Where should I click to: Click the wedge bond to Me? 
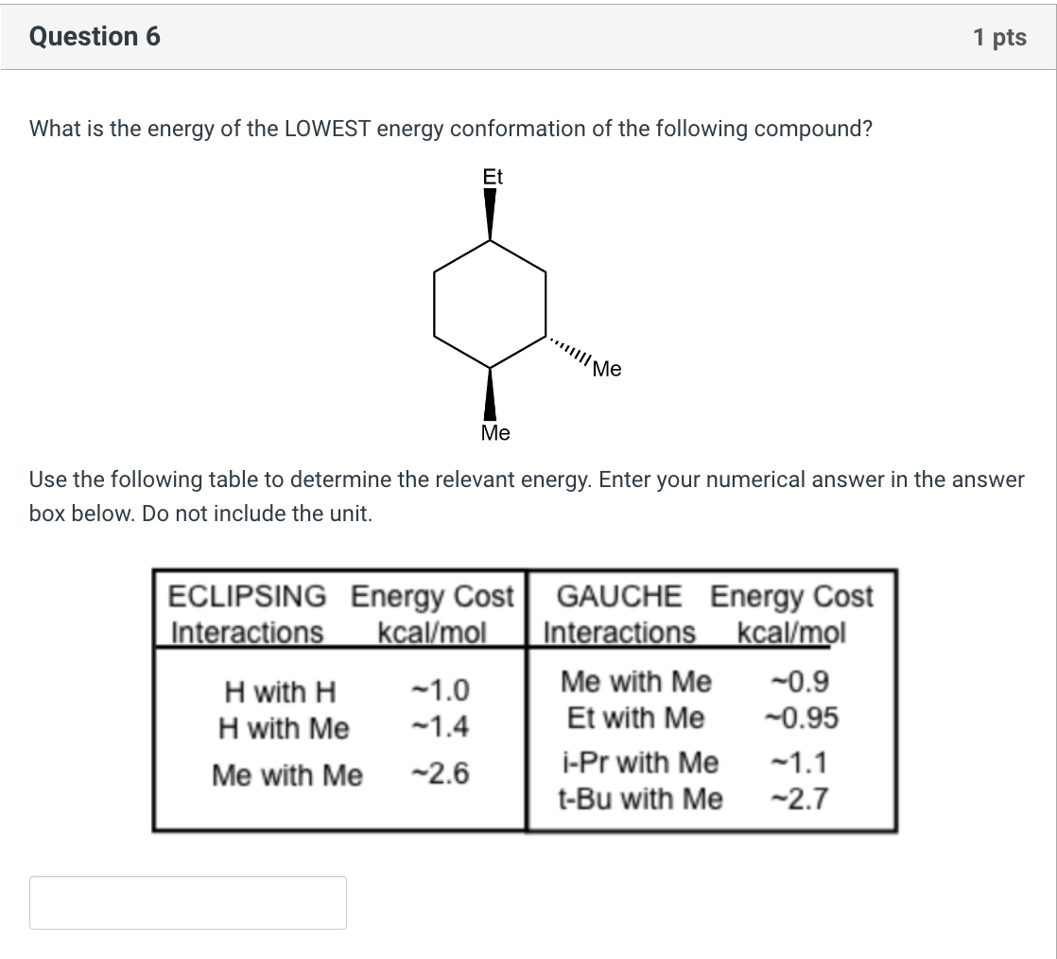(x=491, y=397)
